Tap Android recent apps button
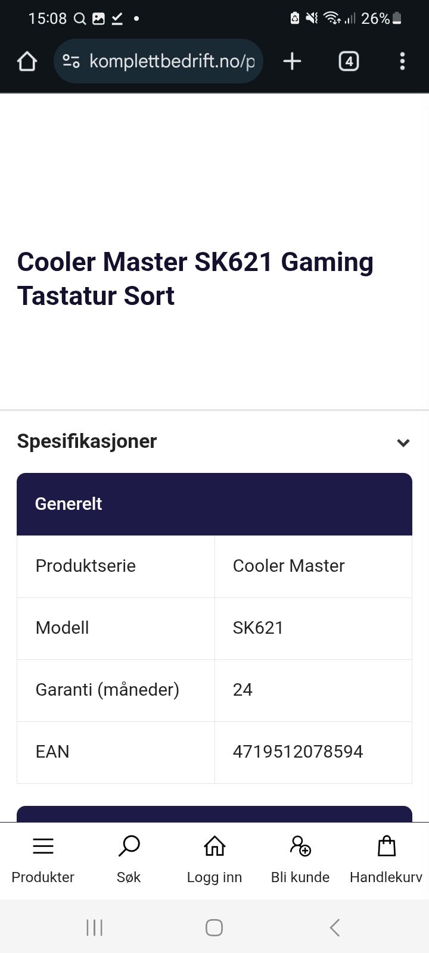The width and height of the screenshot is (429, 953). (94, 927)
